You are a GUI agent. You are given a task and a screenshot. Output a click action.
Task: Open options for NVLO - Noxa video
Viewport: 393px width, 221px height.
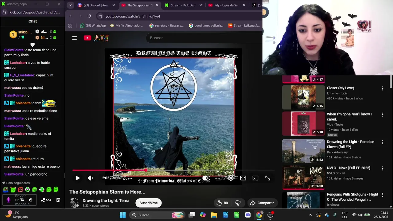383,169
